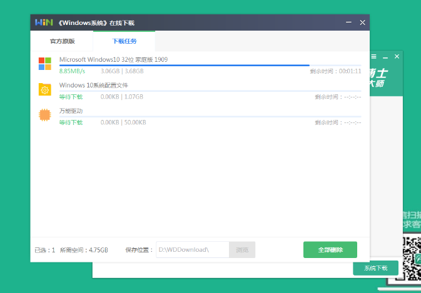Click the D:\WDDownload\ save path field
Image resolution: width=421 pixels, height=293 pixels.
tap(193, 250)
